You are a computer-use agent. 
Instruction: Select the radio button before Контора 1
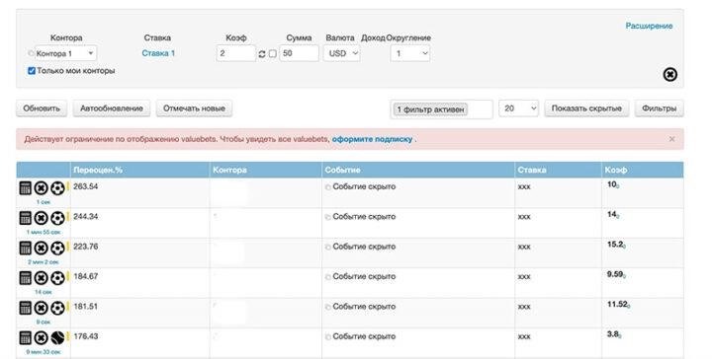(x=31, y=53)
